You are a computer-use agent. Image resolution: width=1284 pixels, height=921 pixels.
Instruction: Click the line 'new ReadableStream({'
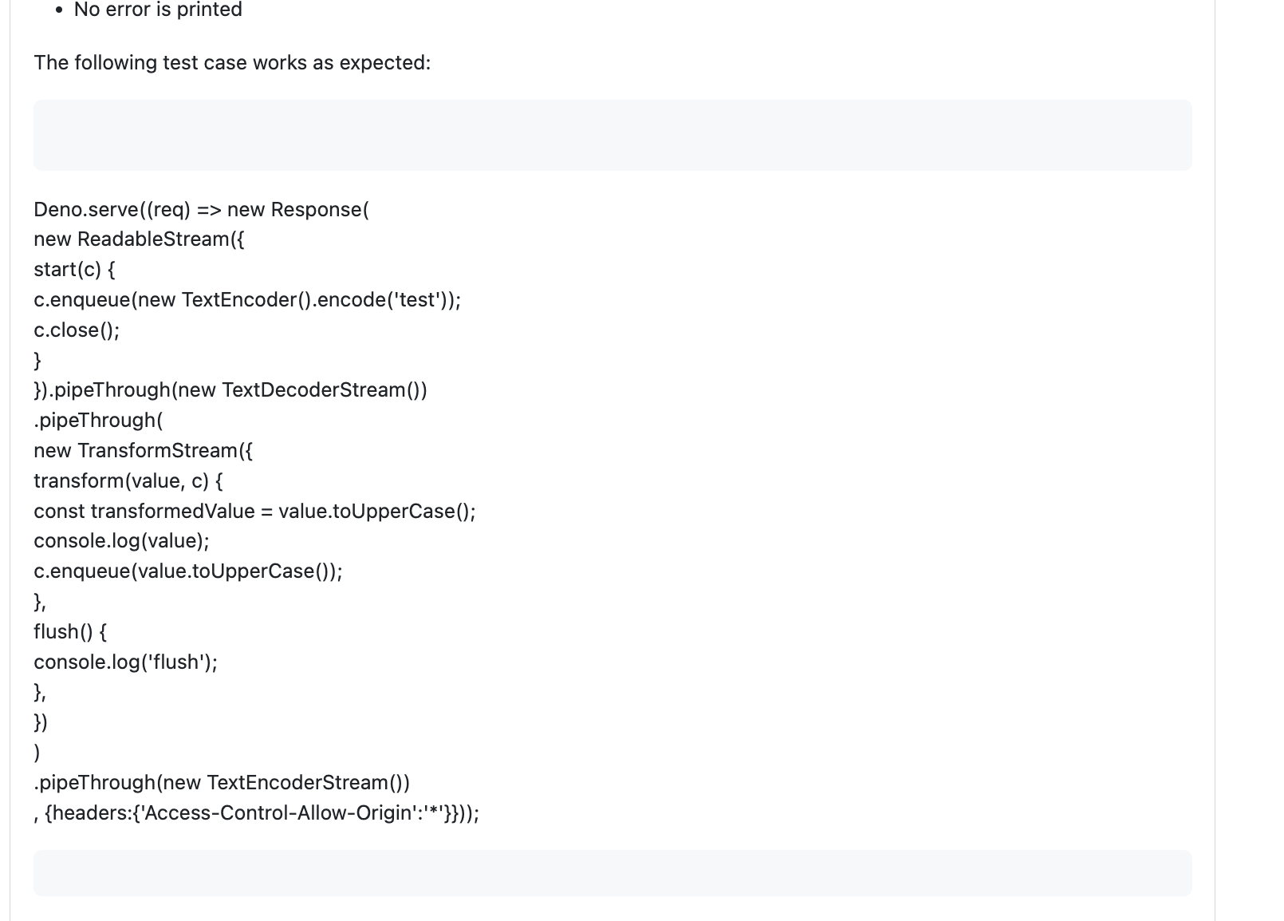[140, 239]
